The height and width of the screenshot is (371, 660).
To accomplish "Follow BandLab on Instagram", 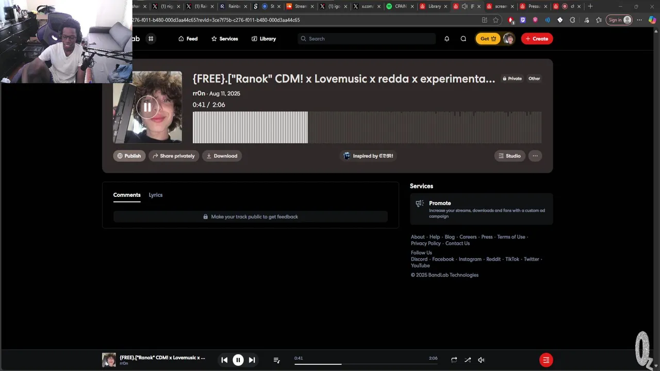I will pos(470,259).
